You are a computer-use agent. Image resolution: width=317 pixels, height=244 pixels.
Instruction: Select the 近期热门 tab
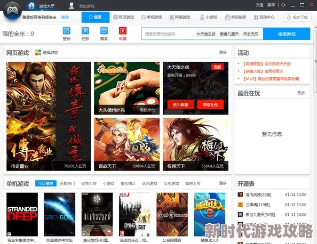click(67, 183)
